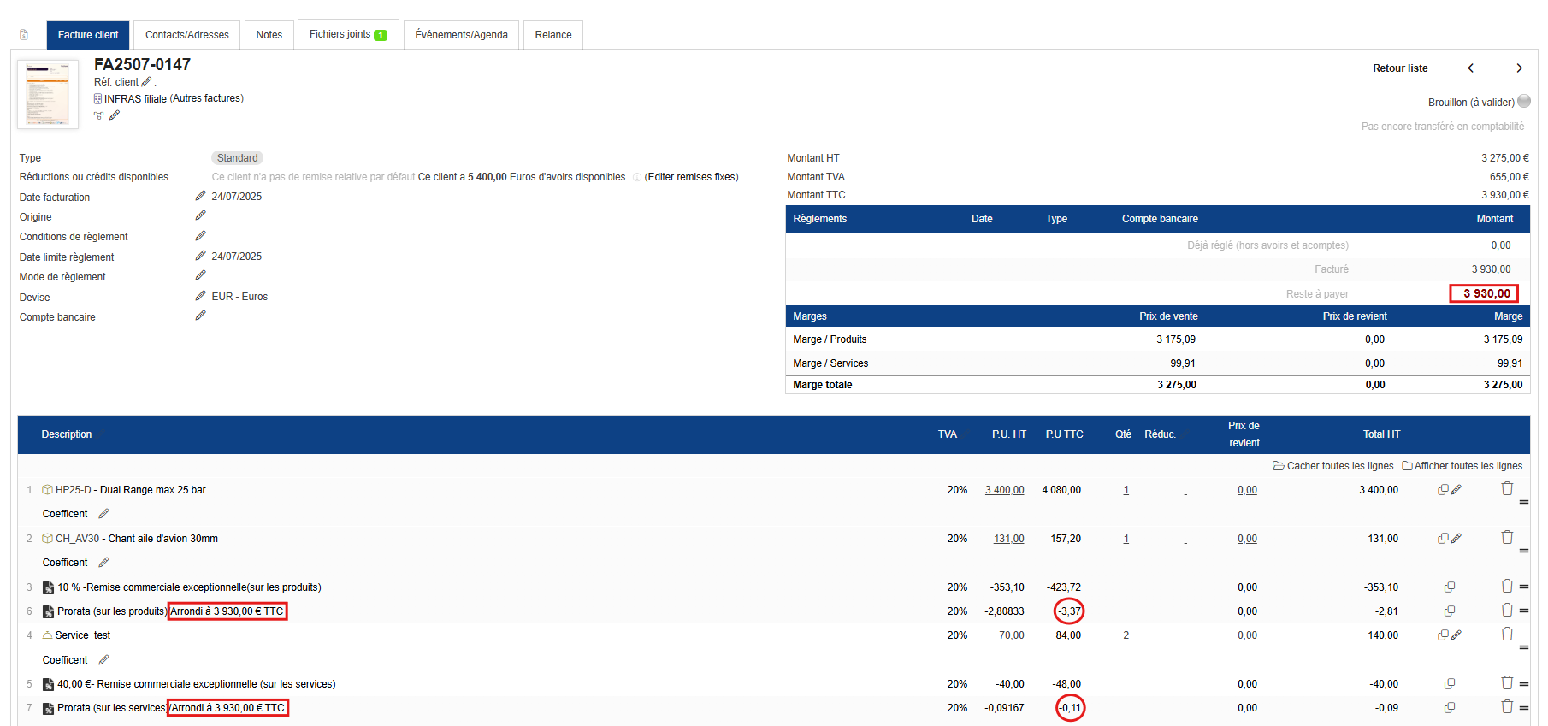Click the Brouillon status indicator dot
This screenshot has height=726, width=1548.
point(1524,101)
